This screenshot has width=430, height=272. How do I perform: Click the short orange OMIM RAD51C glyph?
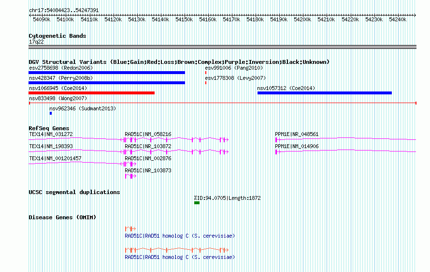(130, 228)
